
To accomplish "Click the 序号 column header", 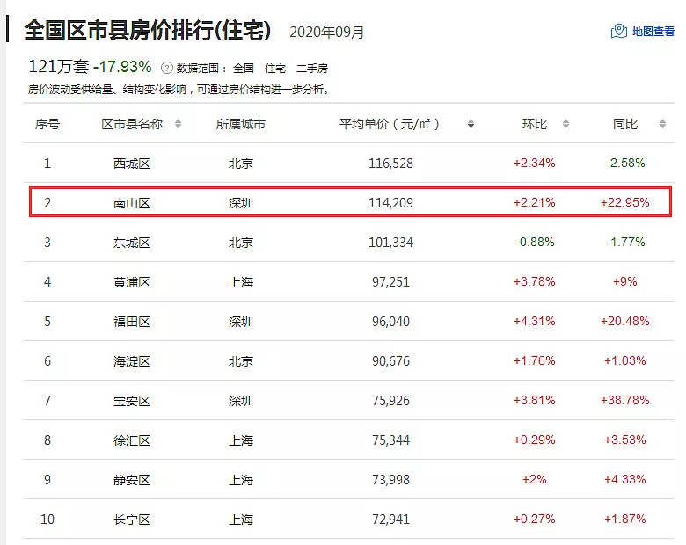I will (47, 124).
